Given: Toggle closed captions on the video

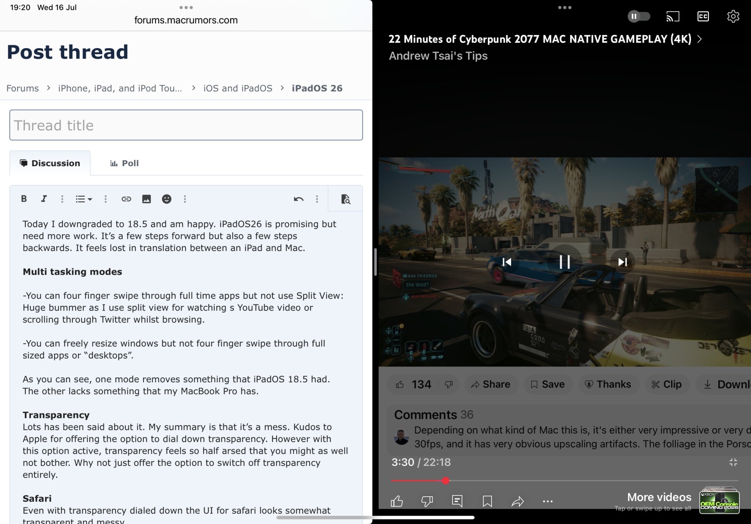Looking at the screenshot, I should 703,17.
